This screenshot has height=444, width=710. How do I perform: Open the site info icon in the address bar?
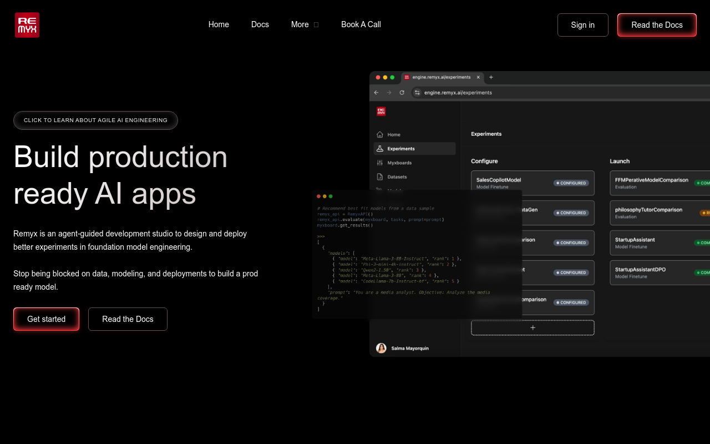(x=418, y=93)
